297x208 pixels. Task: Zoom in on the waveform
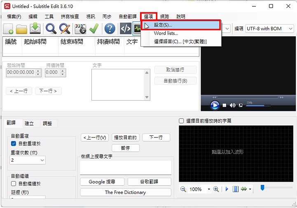pos(216,189)
